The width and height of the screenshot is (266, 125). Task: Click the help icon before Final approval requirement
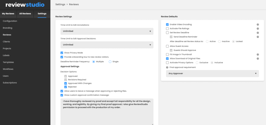pos(167,67)
